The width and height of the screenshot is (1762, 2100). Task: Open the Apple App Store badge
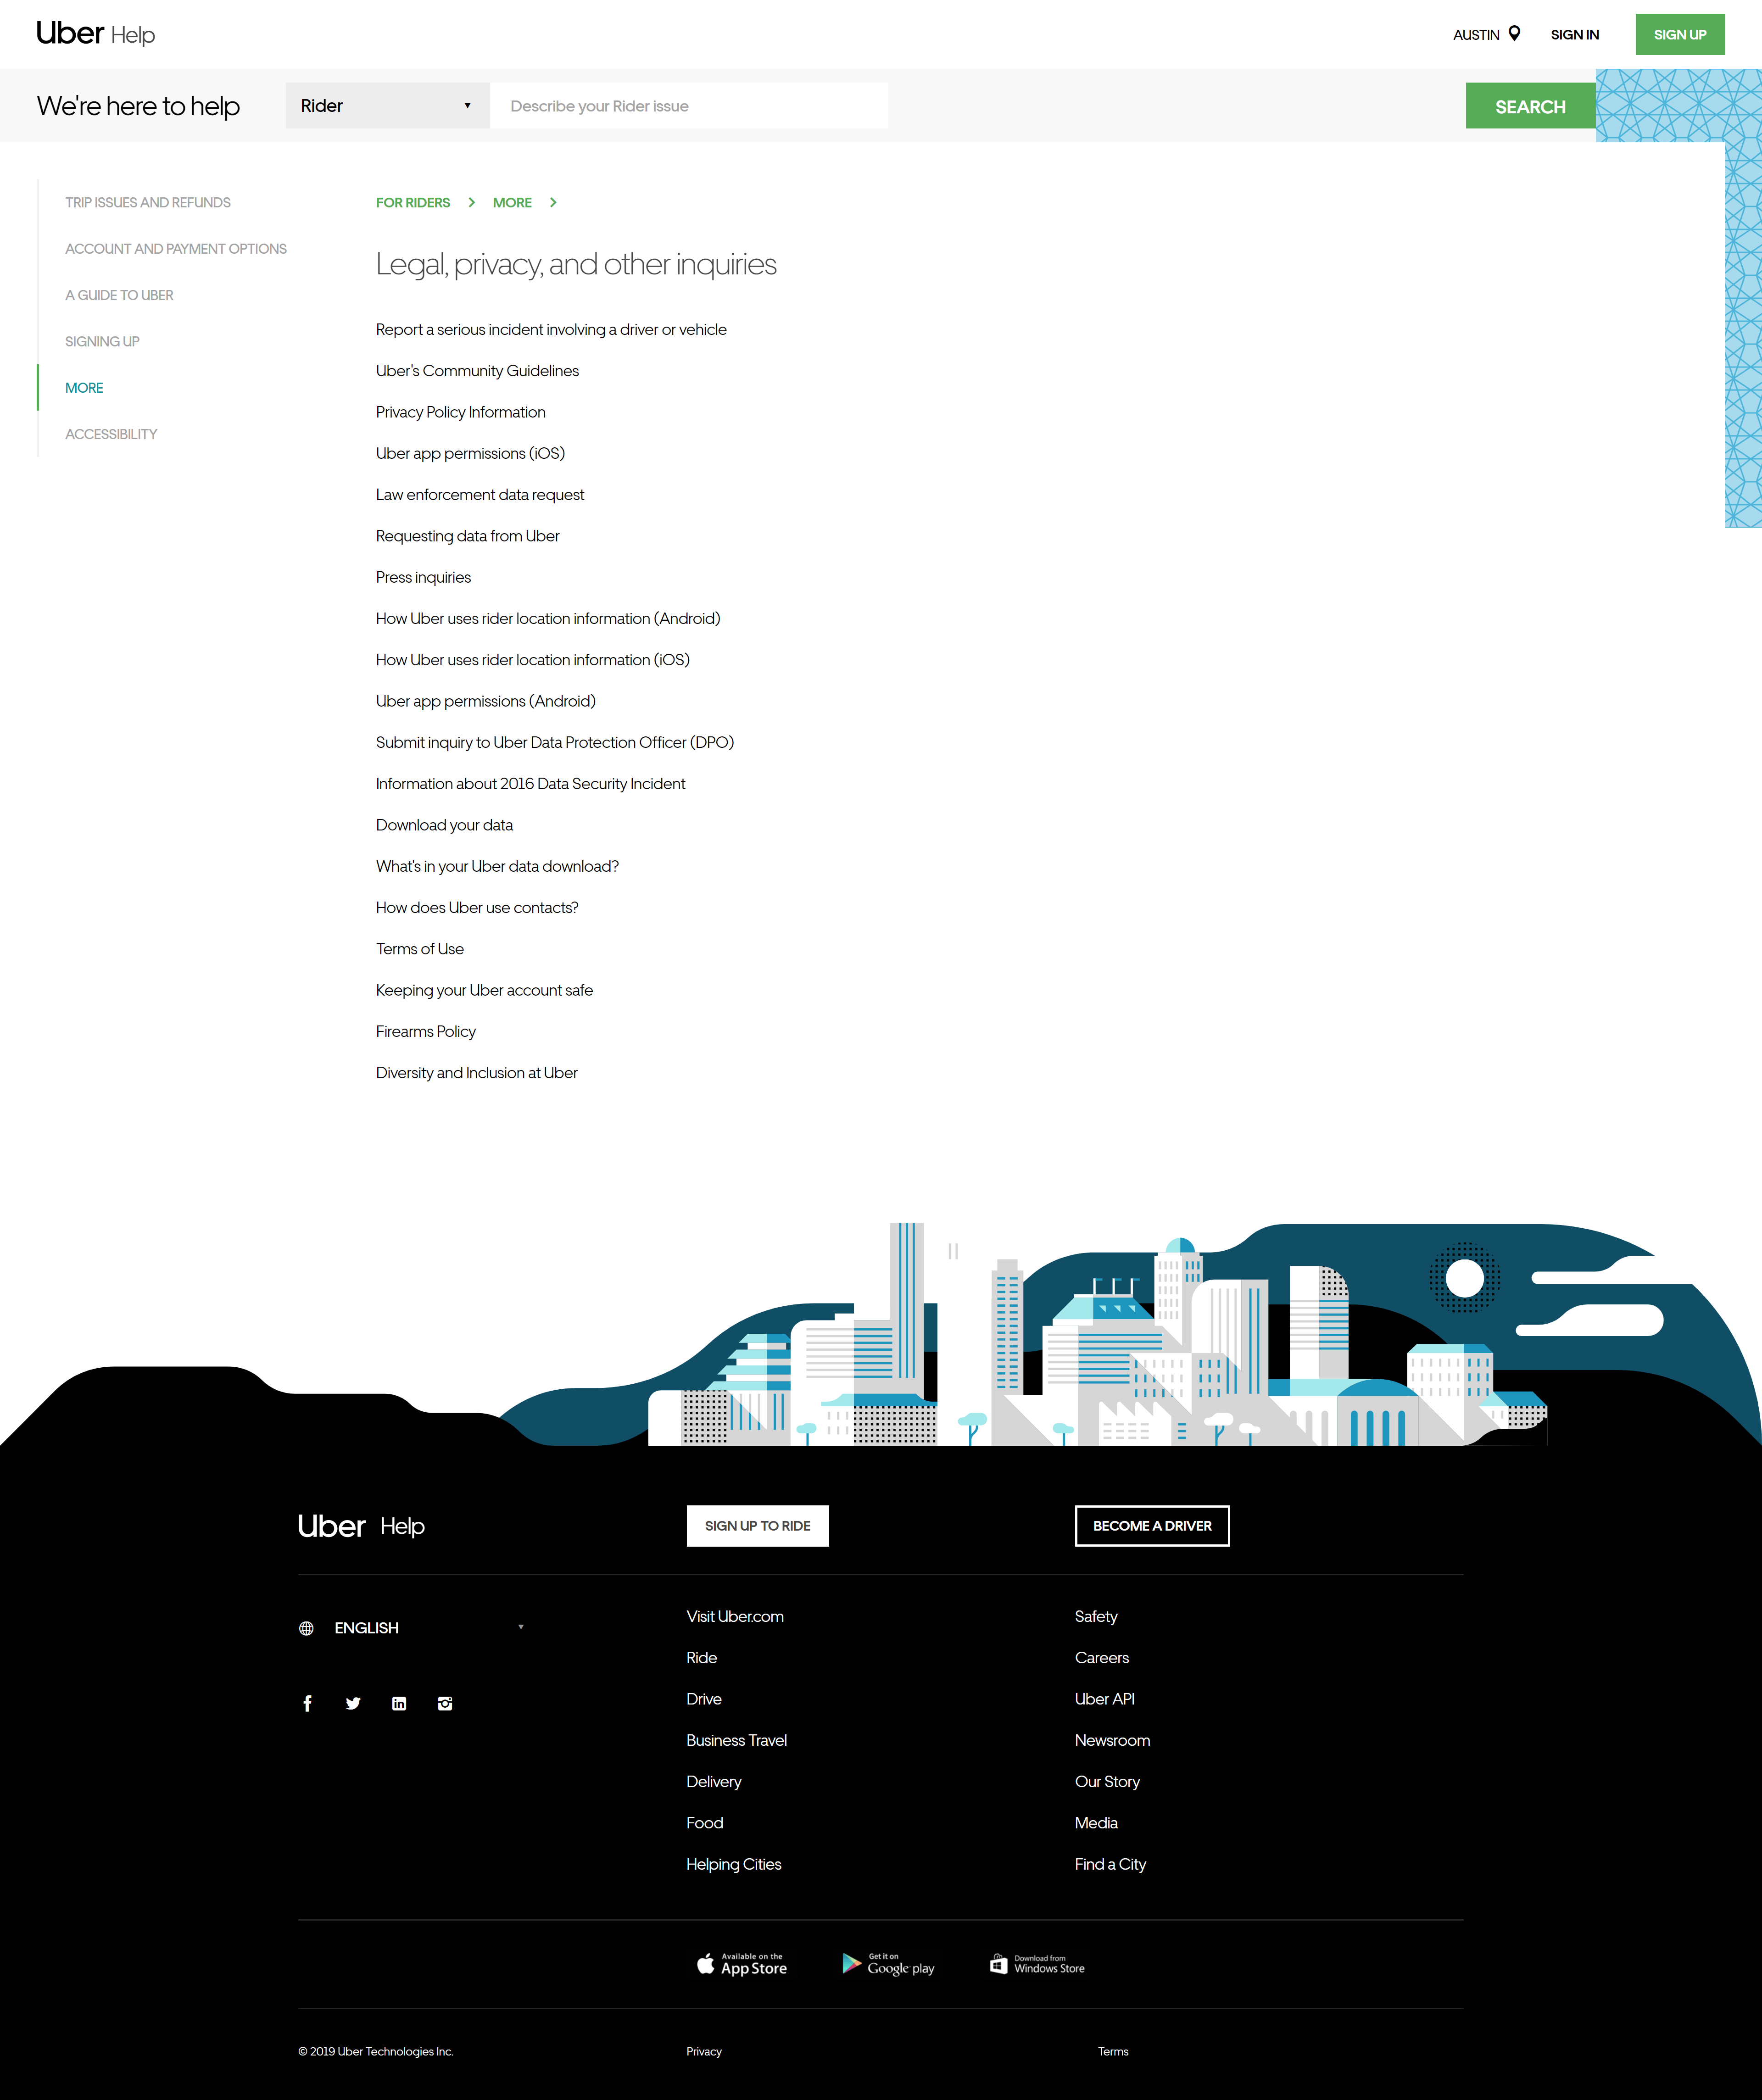pyautogui.click(x=741, y=1964)
